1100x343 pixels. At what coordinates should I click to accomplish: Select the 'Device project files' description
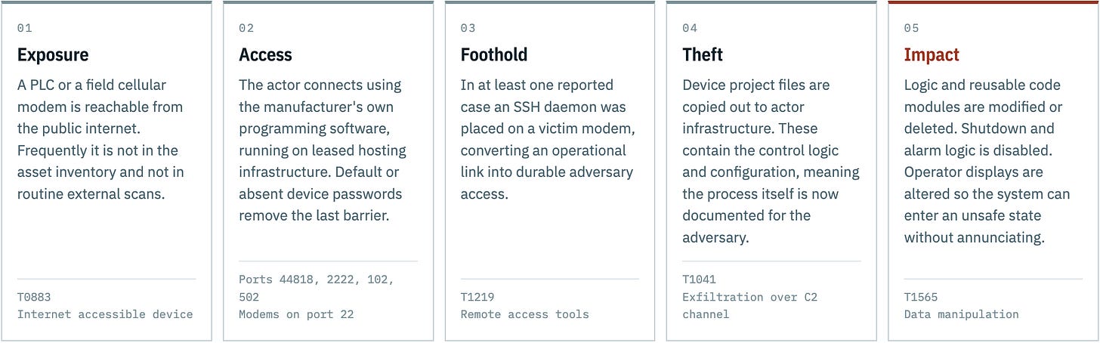[771, 161]
